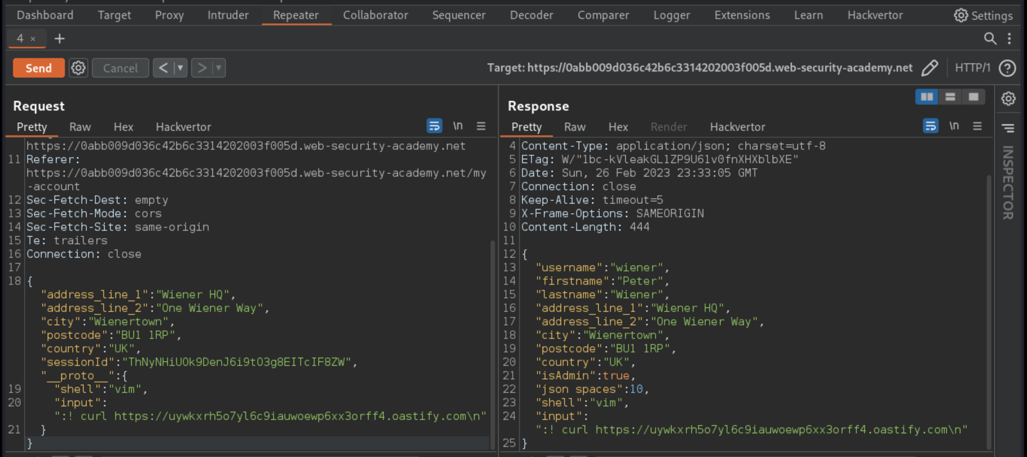The height and width of the screenshot is (457, 1027).
Task: Select Response Hex view
Action: click(618, 127)
